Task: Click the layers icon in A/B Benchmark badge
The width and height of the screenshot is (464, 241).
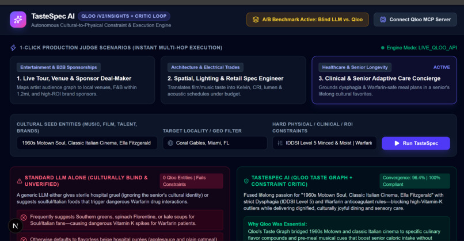Action: [x=256, y=20]
